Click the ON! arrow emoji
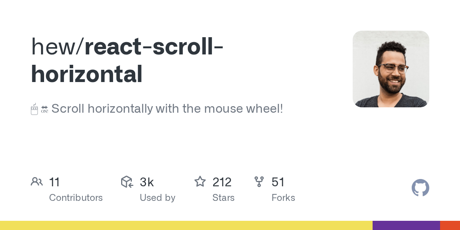This screenshot has height=230, width=460. [x=44, y=109]
